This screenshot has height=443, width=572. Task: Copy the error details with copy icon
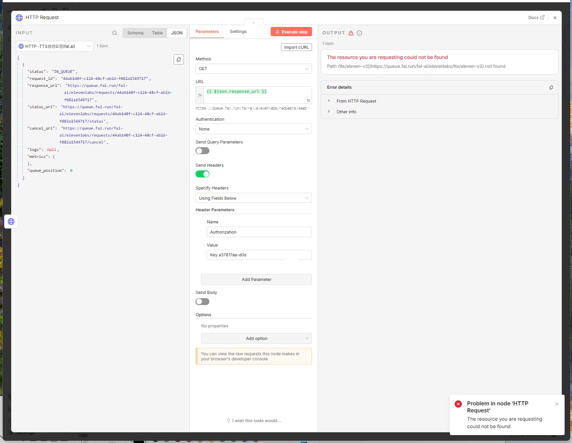pos(551,87)
